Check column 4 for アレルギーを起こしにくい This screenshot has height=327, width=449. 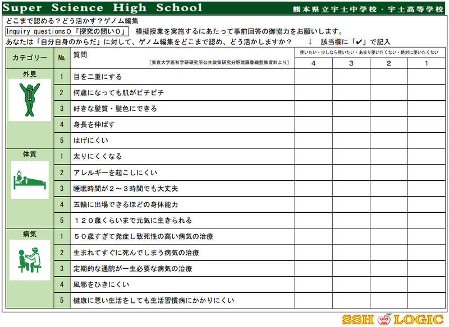(313, 172)
